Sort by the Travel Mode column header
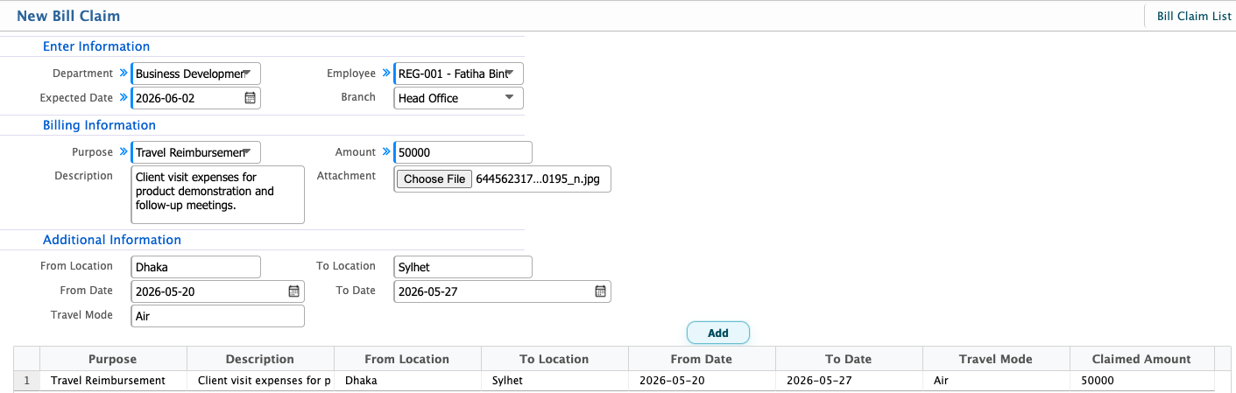 (996, 359)
